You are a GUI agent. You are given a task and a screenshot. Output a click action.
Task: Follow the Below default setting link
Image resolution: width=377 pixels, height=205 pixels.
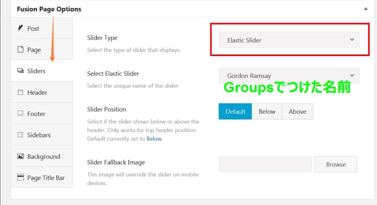tap(154, 138)
